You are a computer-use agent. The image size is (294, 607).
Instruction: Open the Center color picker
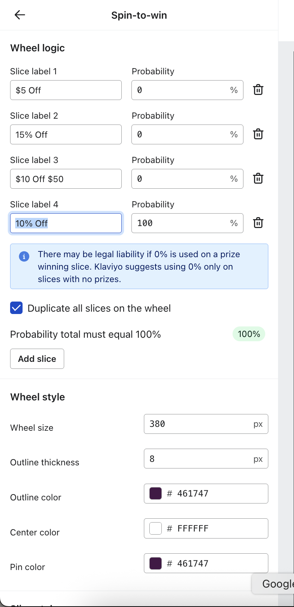coord(155,528)
